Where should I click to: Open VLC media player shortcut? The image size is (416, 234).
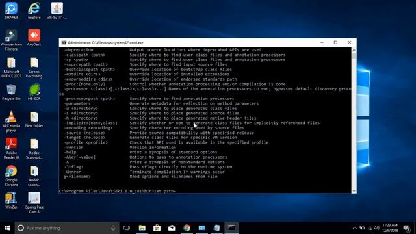tap(11, 122)
